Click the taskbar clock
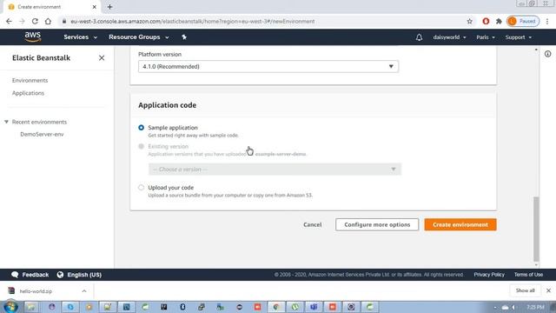The image size is (556, 313). pos(535,307)
